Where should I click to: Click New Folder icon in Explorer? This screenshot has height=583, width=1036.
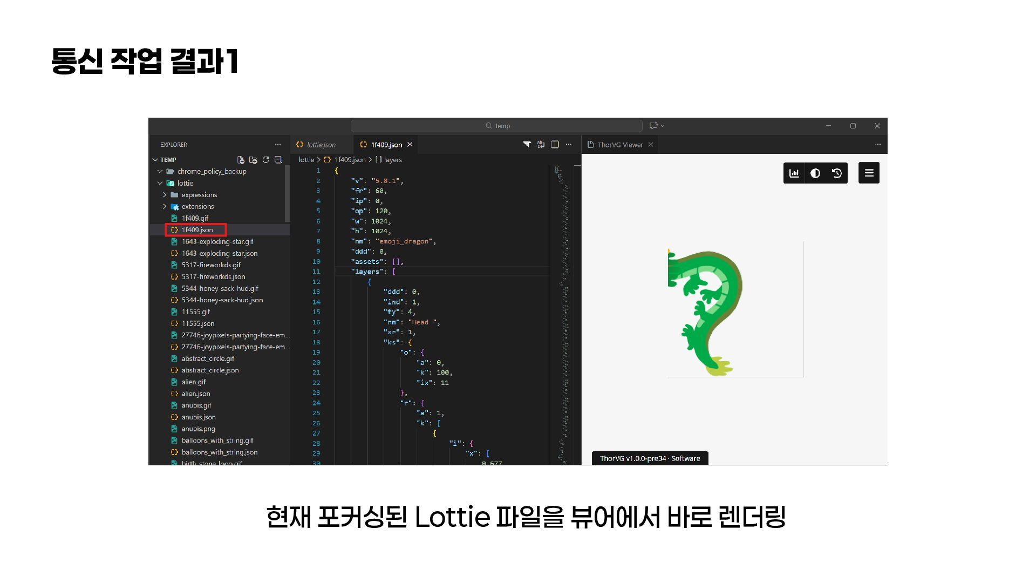253,160
